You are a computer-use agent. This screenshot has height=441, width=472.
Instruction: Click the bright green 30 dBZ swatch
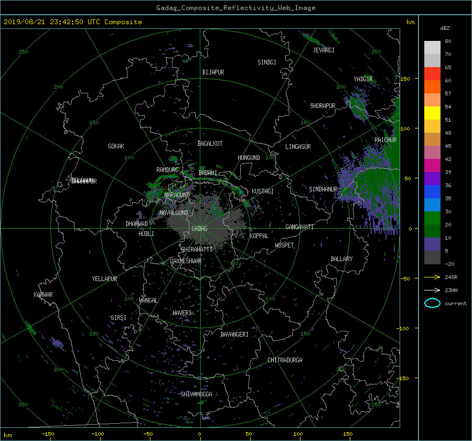432,218
